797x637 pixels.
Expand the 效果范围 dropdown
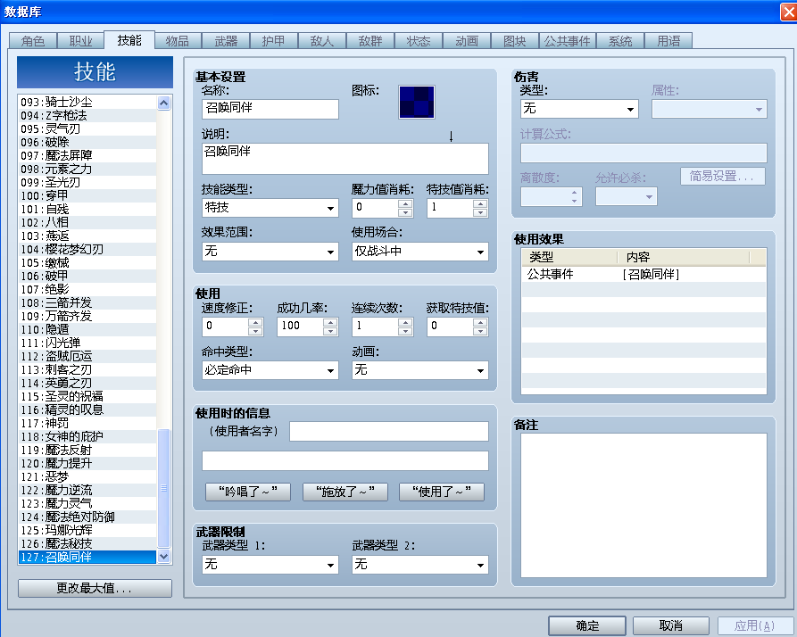point(270,251)
